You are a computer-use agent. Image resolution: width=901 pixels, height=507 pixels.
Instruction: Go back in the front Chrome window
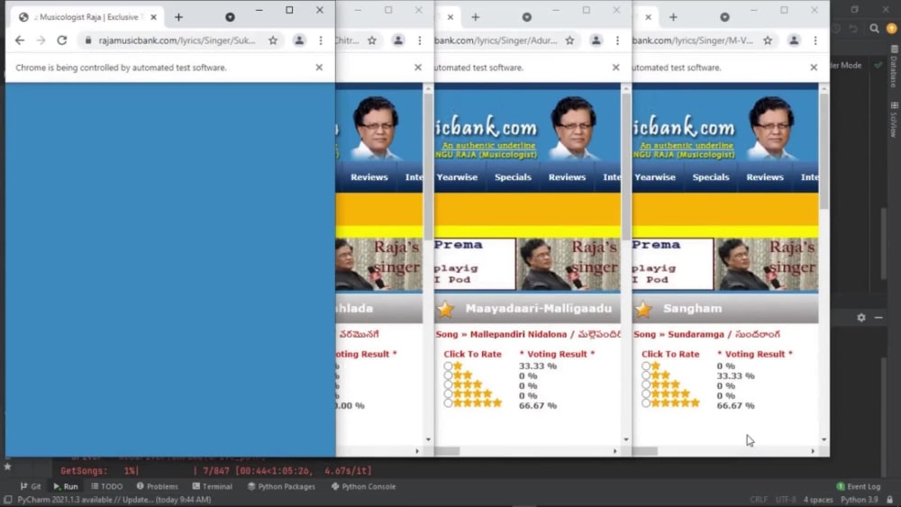pos(20,41)
